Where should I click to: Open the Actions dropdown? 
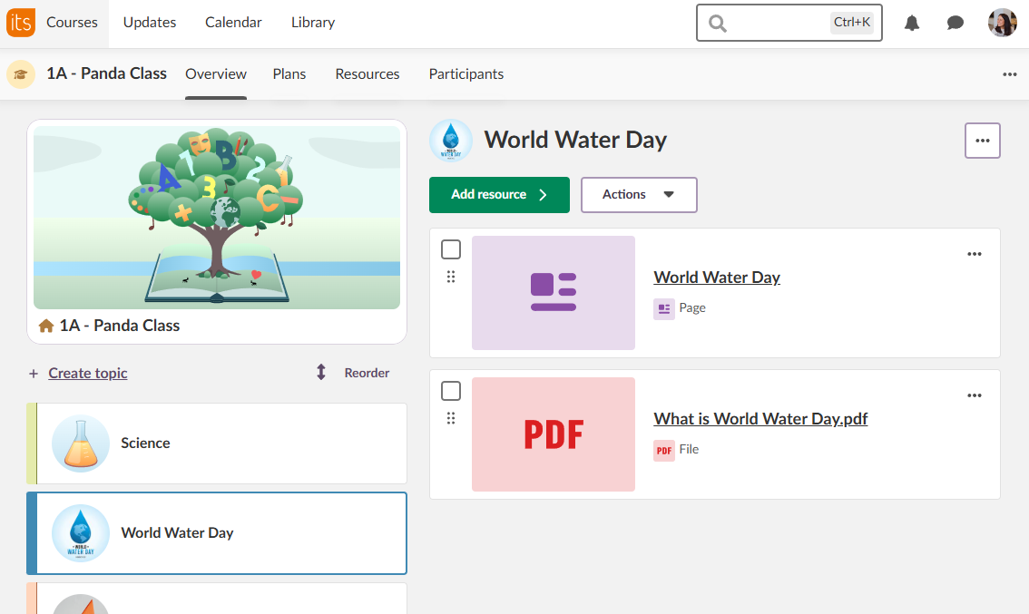click(639, 195)
